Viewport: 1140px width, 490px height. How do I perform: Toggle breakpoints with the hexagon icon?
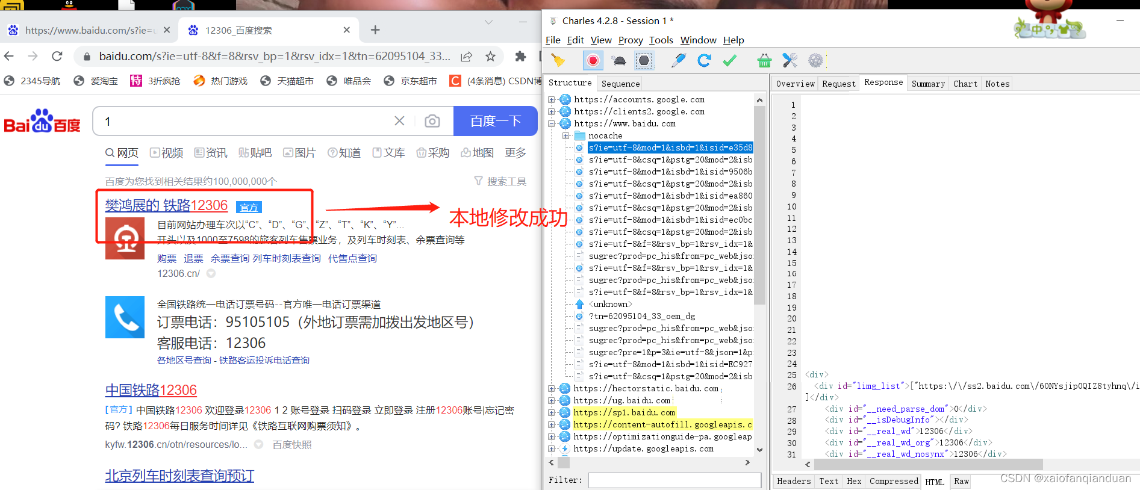(644, 60)
